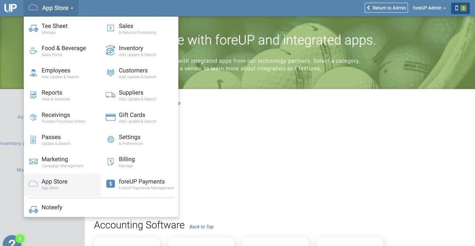
Task: Choose Gift Cards menu entry
Action: click(139, 117)
